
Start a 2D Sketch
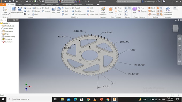pyautogui.click(x=5, y=11)
